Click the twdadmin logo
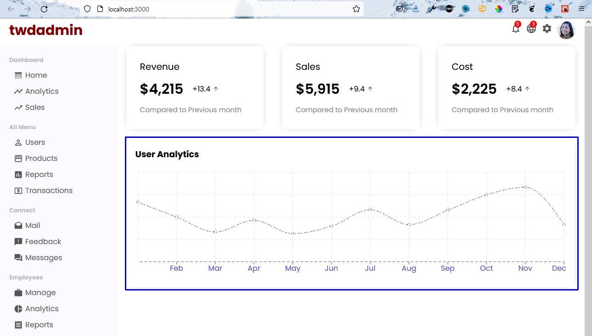Screen dimensions: 592x336 [x=46, y=30]
